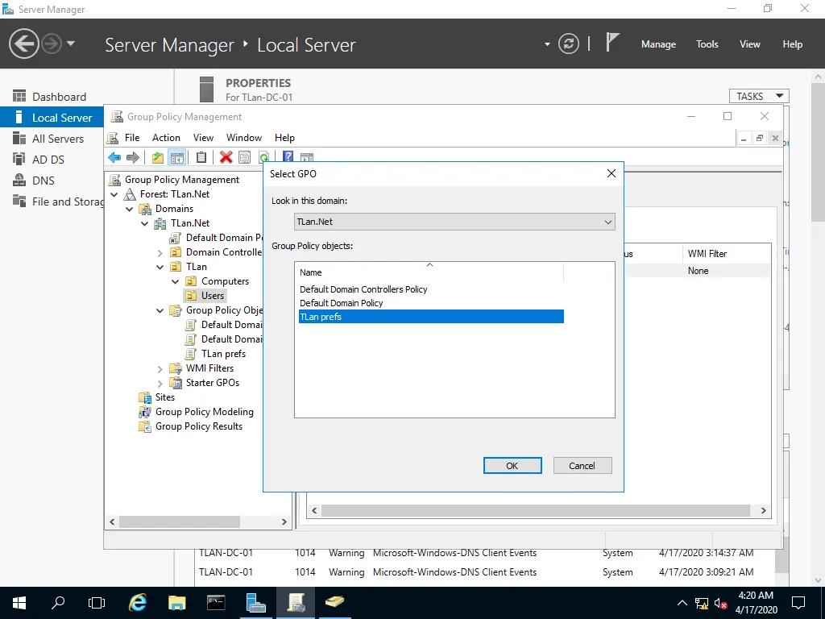Open View menu in Server Manager
This screenshot has height=619, width=825.
750,44
